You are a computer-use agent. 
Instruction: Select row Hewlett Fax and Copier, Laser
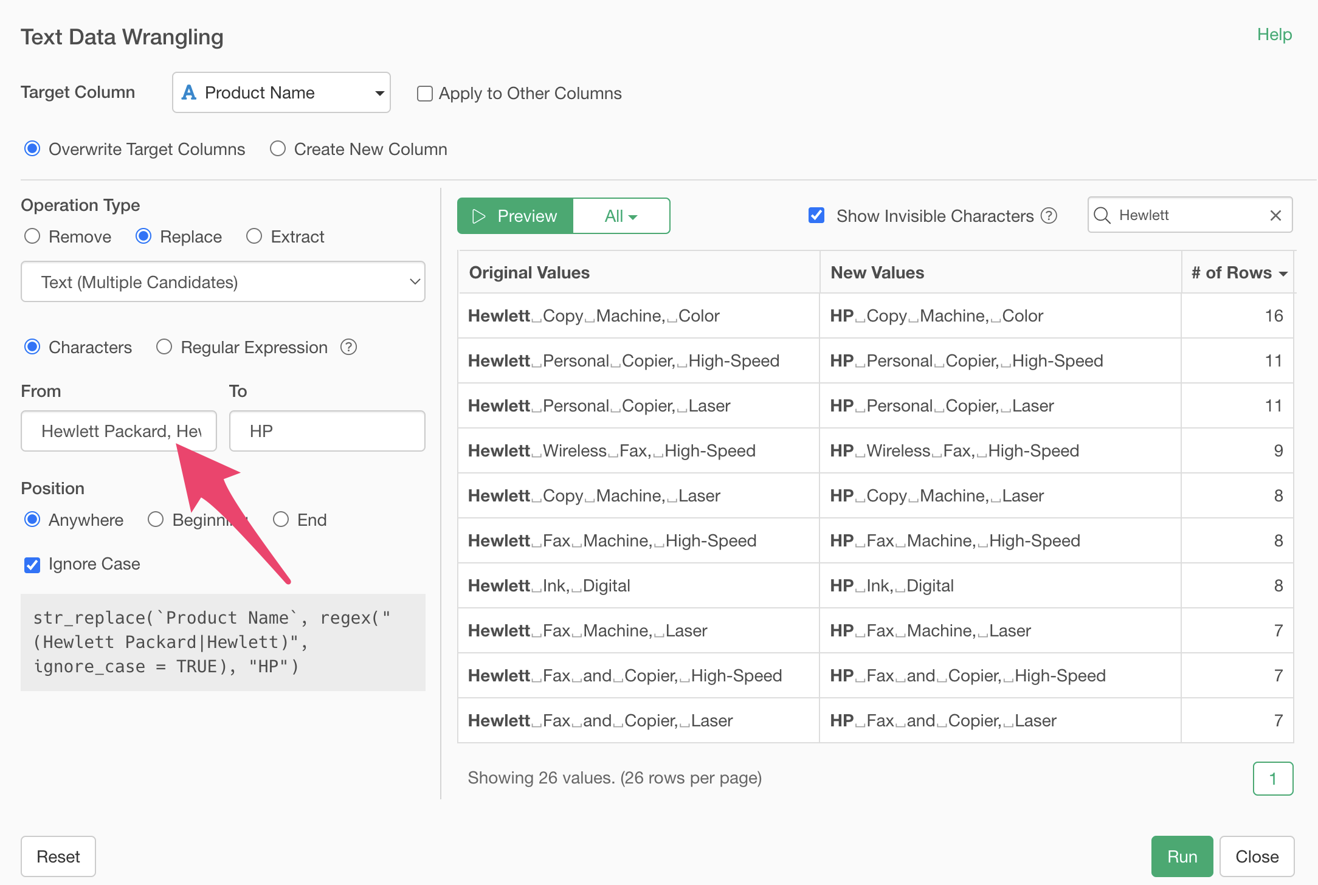[x=875, y=721]
